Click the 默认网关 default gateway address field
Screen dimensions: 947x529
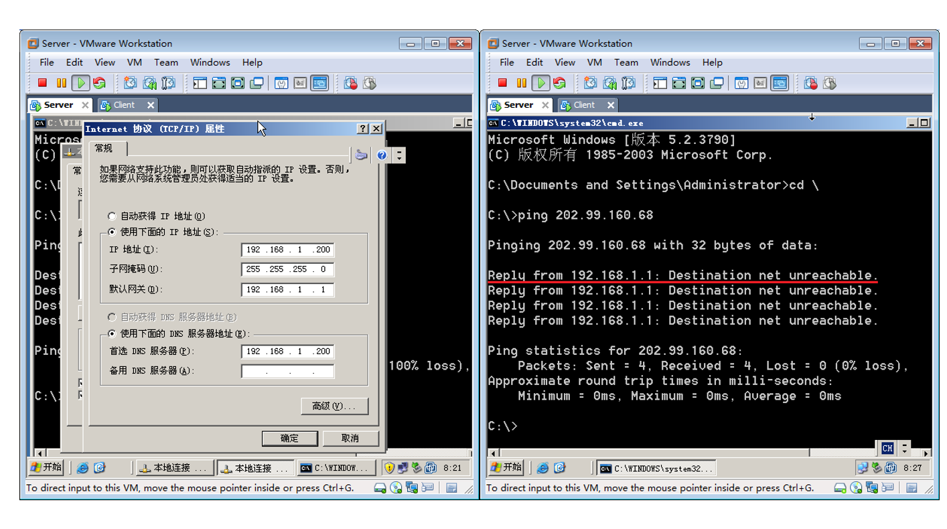pyautogui.click(x=287, y=290)
